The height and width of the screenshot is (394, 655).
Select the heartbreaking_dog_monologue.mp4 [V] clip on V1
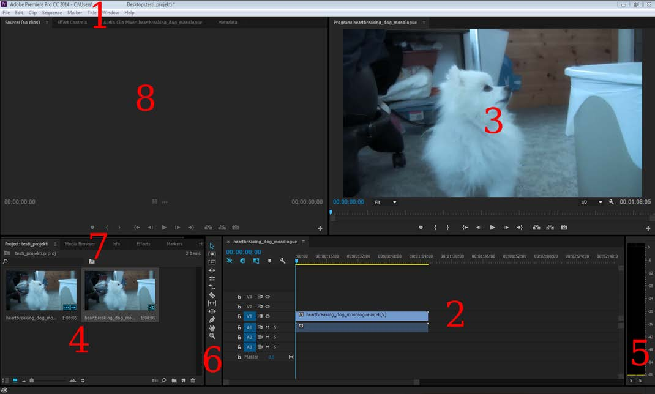pos(362,316)
